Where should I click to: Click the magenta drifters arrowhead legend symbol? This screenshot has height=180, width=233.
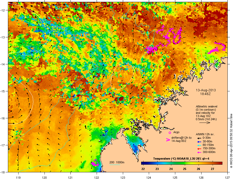[168, 140]
